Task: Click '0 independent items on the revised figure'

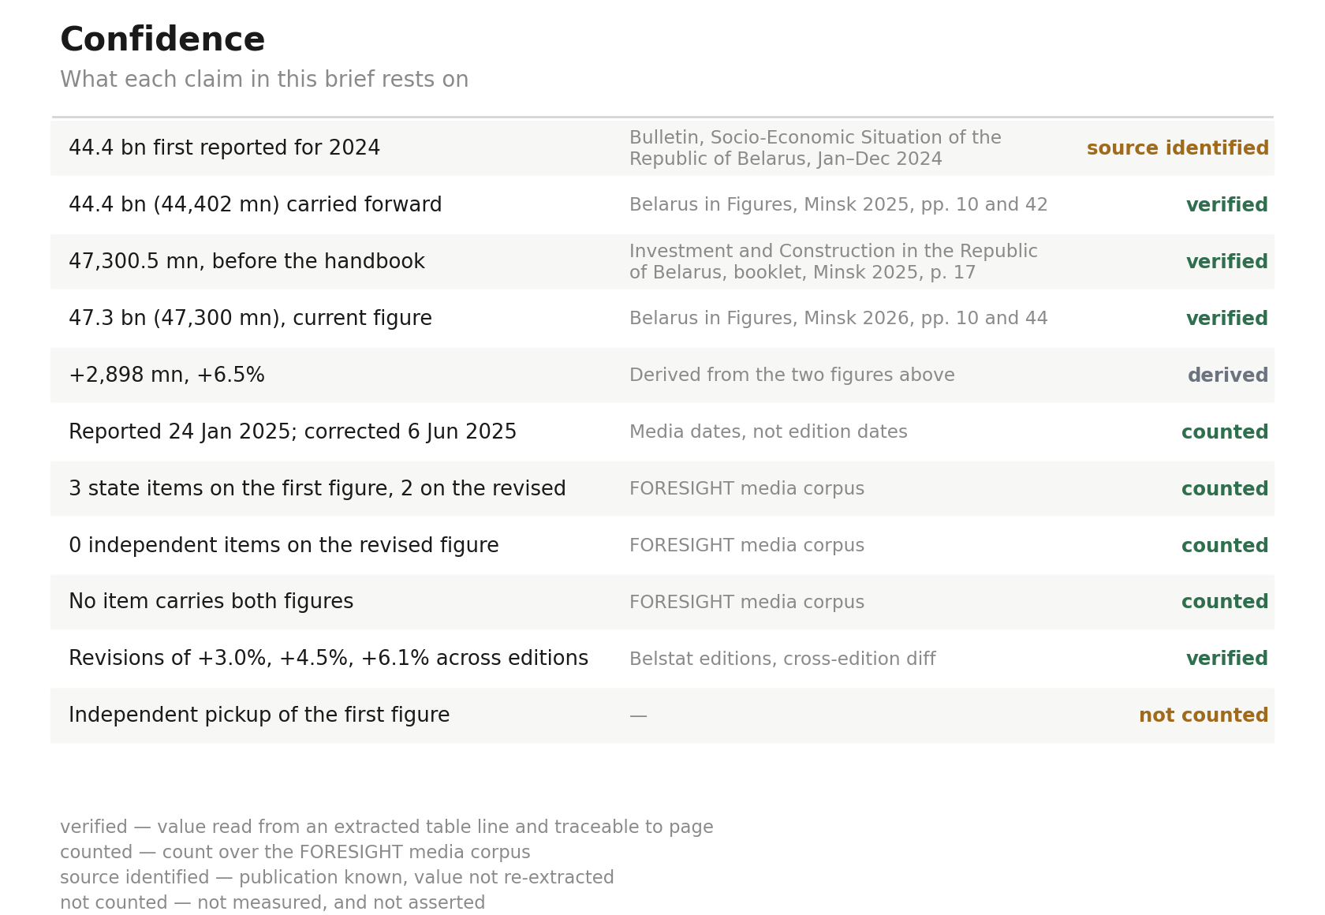Action: tap(284, 546)
